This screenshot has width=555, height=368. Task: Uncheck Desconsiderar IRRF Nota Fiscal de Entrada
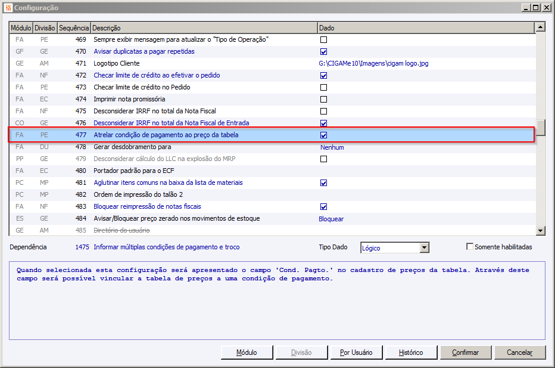point(323,123)
